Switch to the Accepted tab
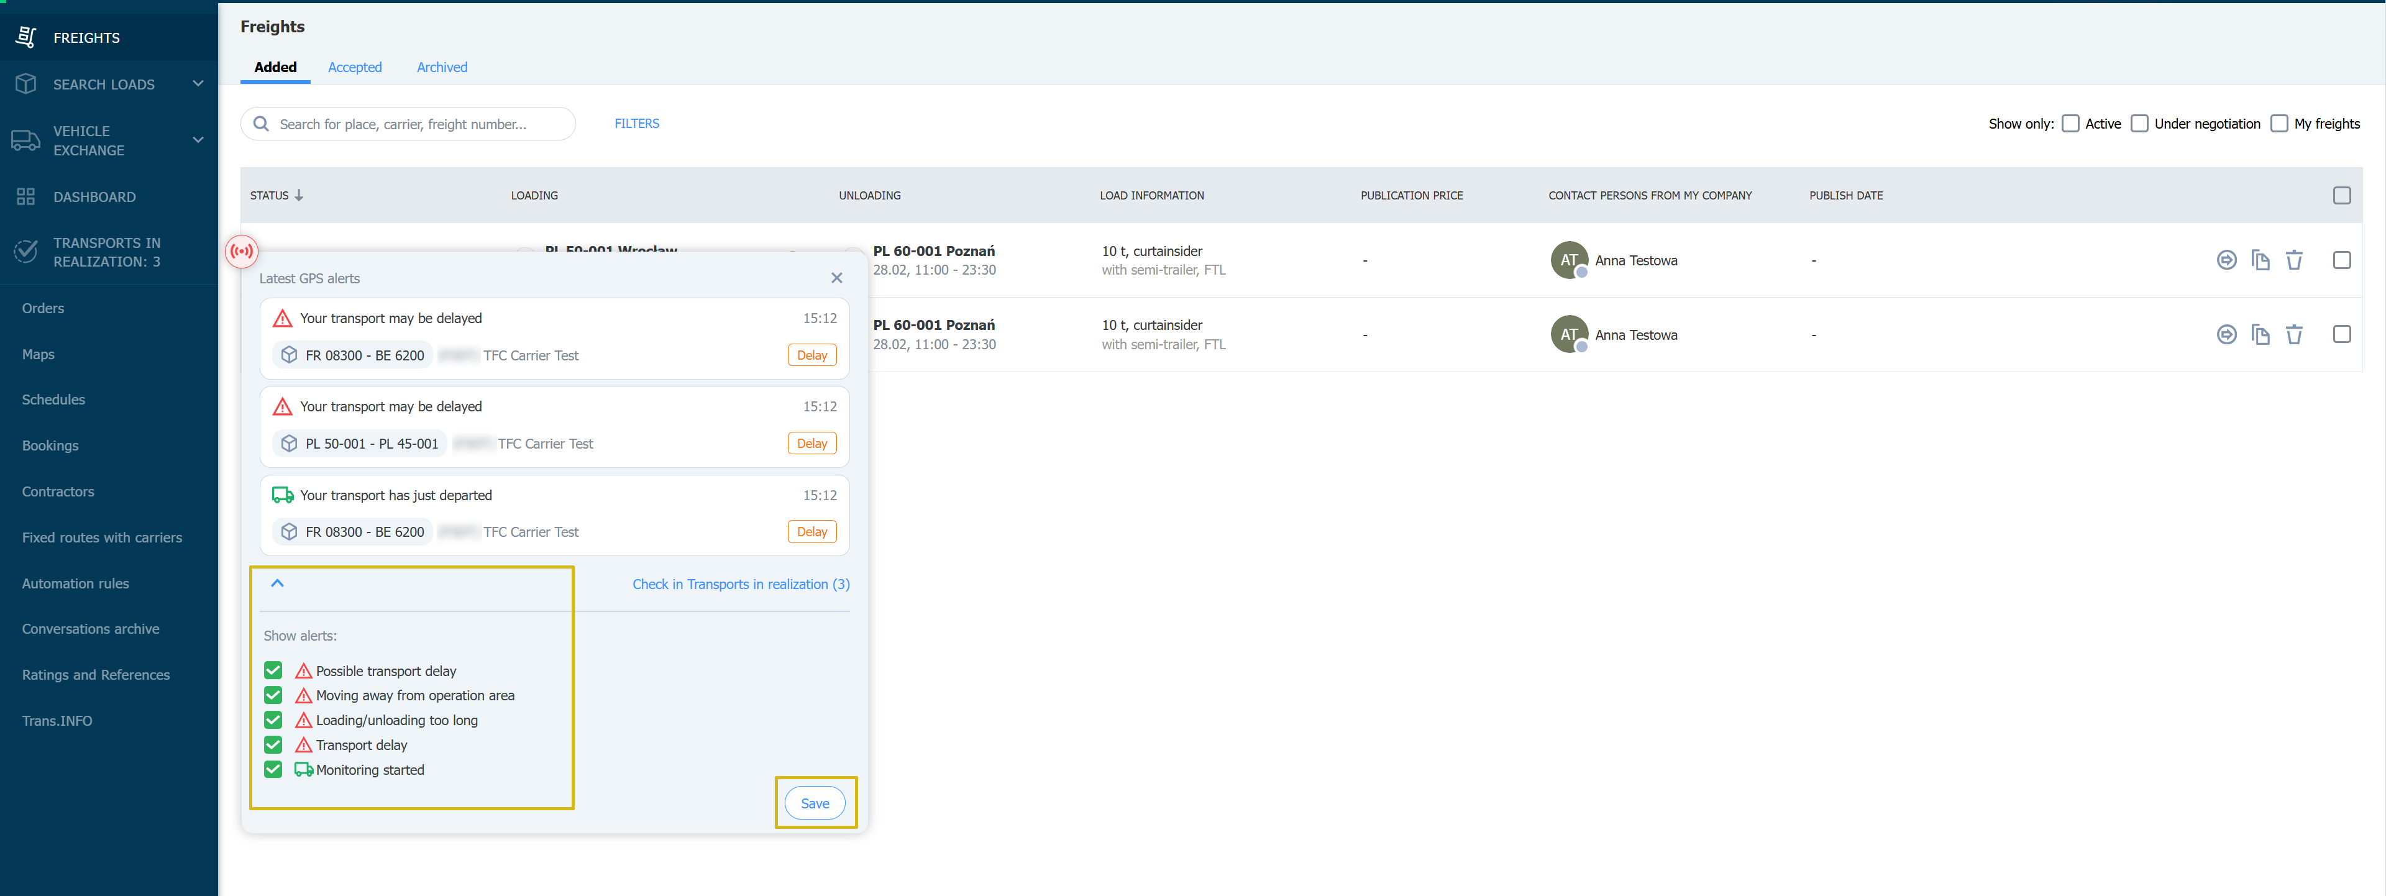The width and height of the screenshot is (2386, 896). pos(355,66)
